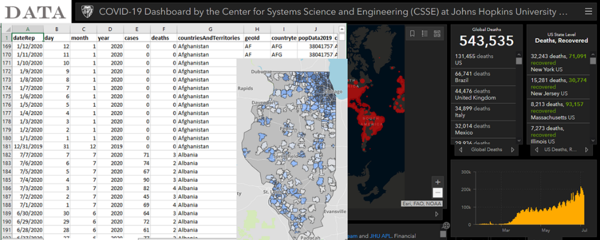Click South America on the world map

[x=370, y=122]
